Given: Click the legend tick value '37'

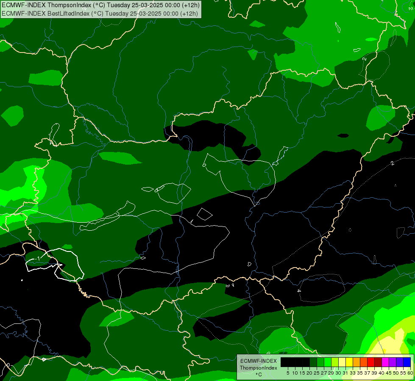Looking at the screenshot, I should pos(367,373).
